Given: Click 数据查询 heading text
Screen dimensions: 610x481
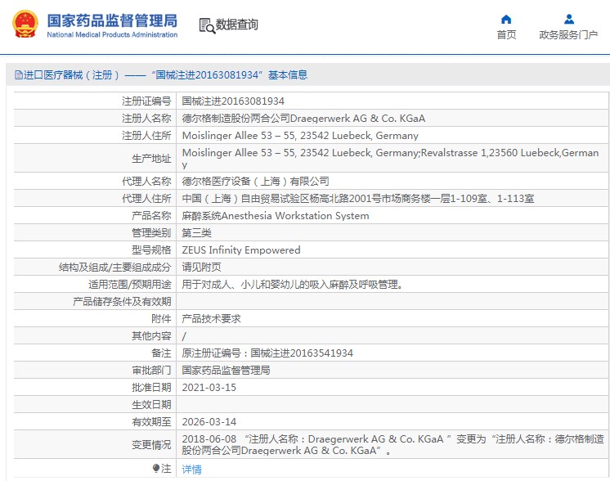Looking at the screenshot, I should click(x=237, y=25).
